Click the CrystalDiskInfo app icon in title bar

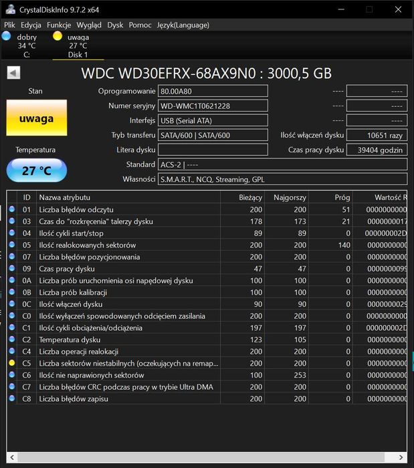tap(10, 9)
